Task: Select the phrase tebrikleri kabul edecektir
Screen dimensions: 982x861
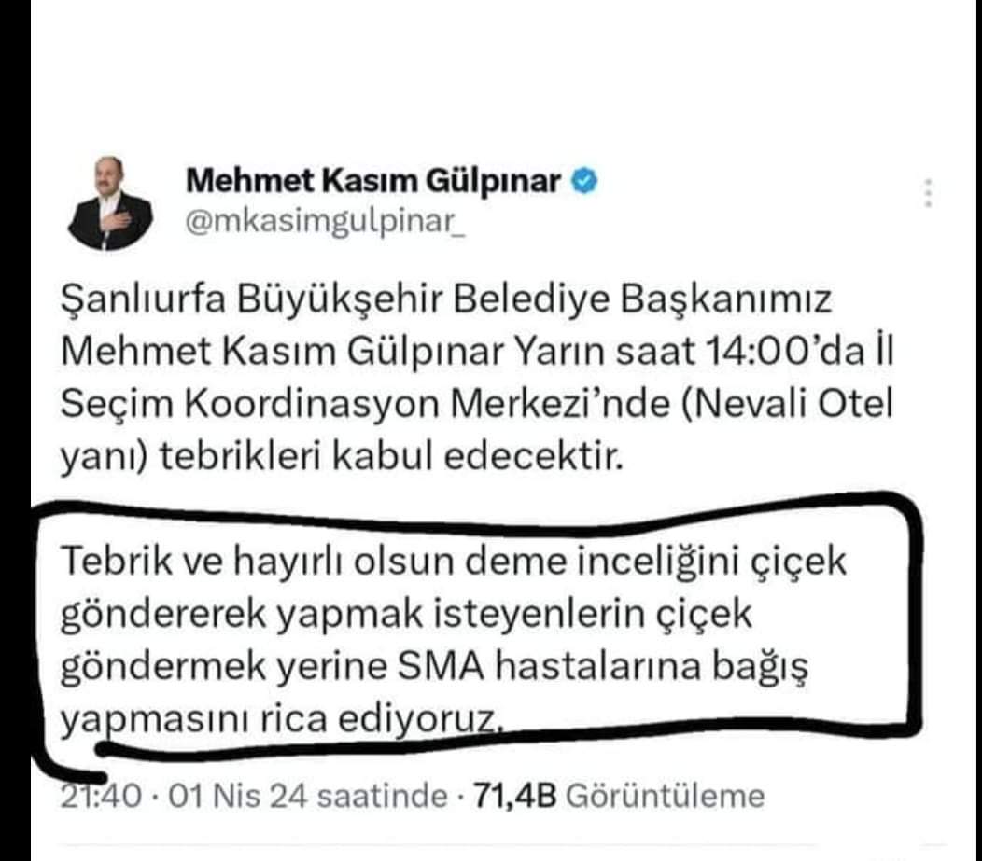Action: (392, 457)
